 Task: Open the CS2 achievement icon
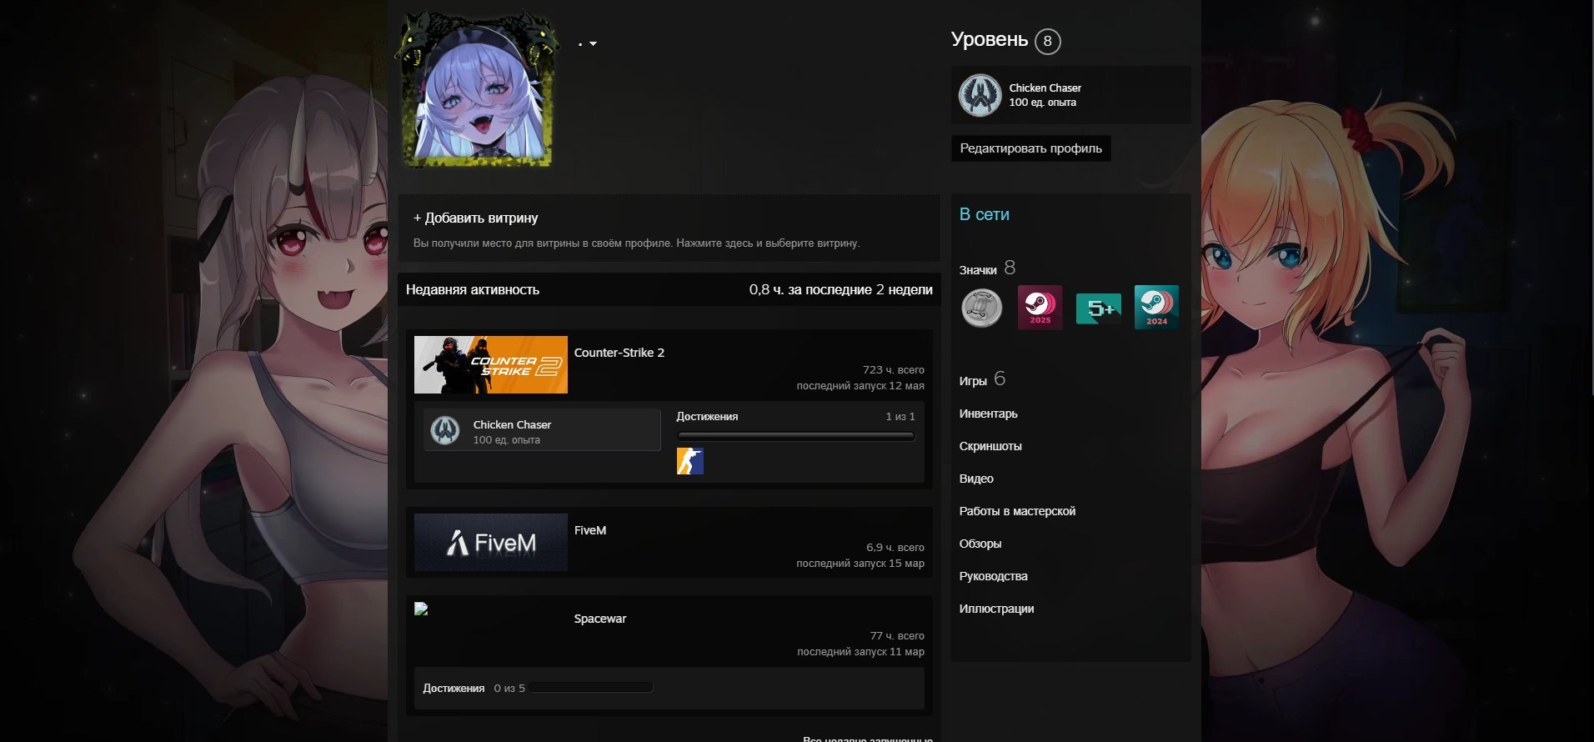[x=690, y=461]
